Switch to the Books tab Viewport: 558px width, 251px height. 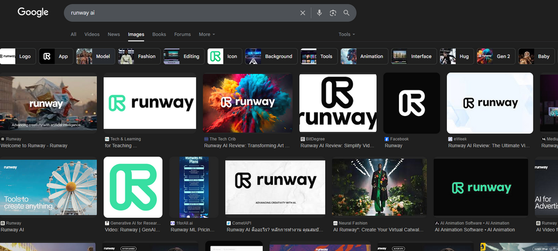[159, 34]
